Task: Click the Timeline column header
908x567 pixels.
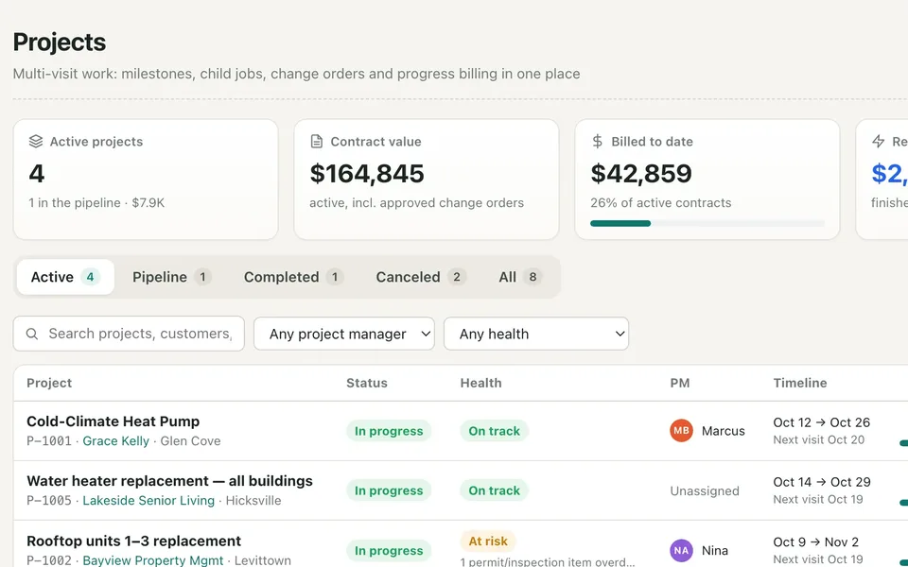Action: [800, 383]
